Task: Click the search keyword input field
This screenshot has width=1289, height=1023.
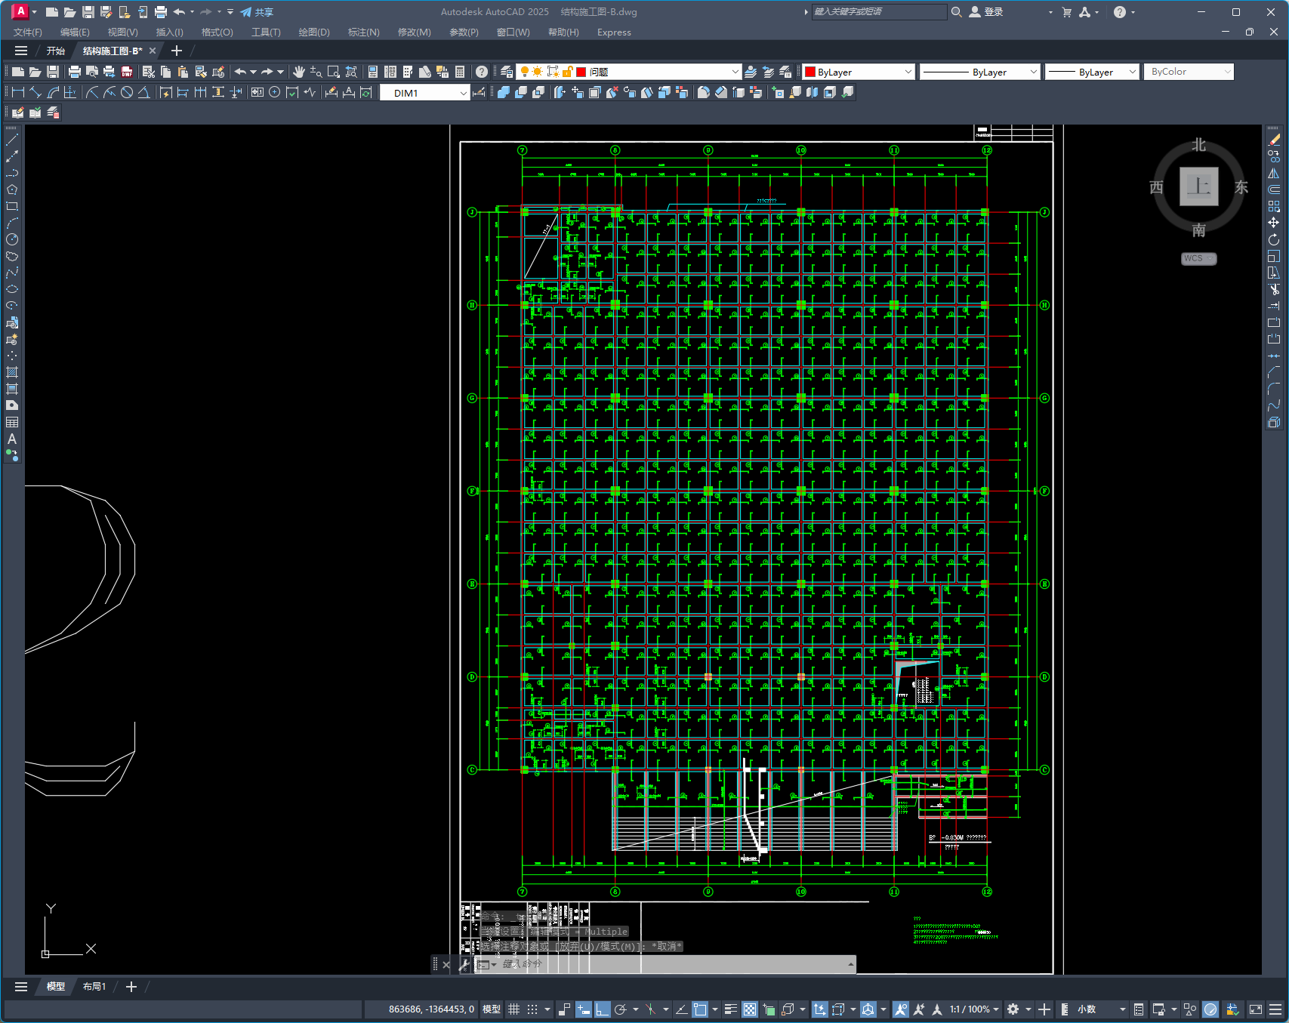Action: click(x=879, y=12)
